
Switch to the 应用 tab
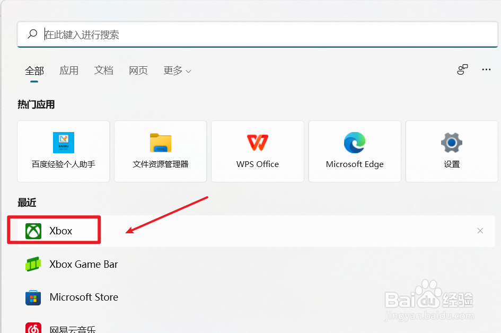69,71
